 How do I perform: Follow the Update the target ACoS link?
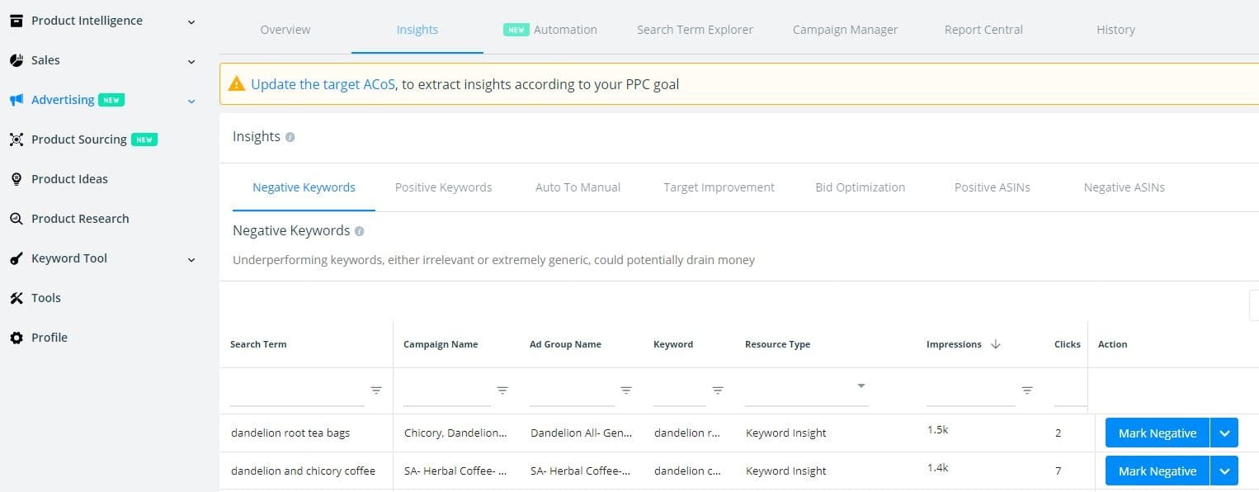323,84
